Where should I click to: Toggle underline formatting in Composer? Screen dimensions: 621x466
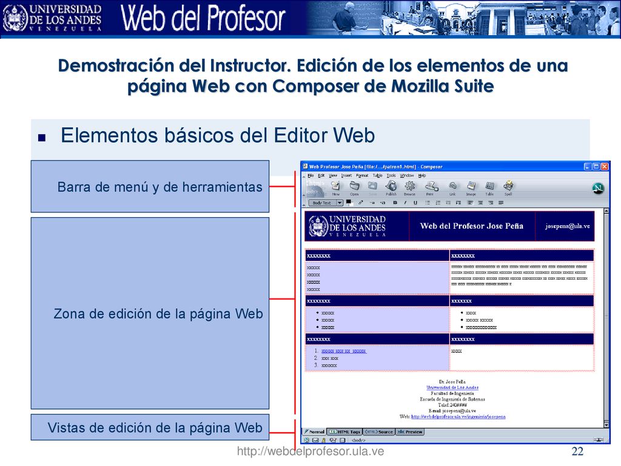(415, 203)
